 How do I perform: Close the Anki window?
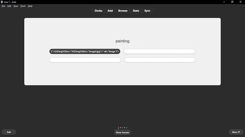coord(240,2)
